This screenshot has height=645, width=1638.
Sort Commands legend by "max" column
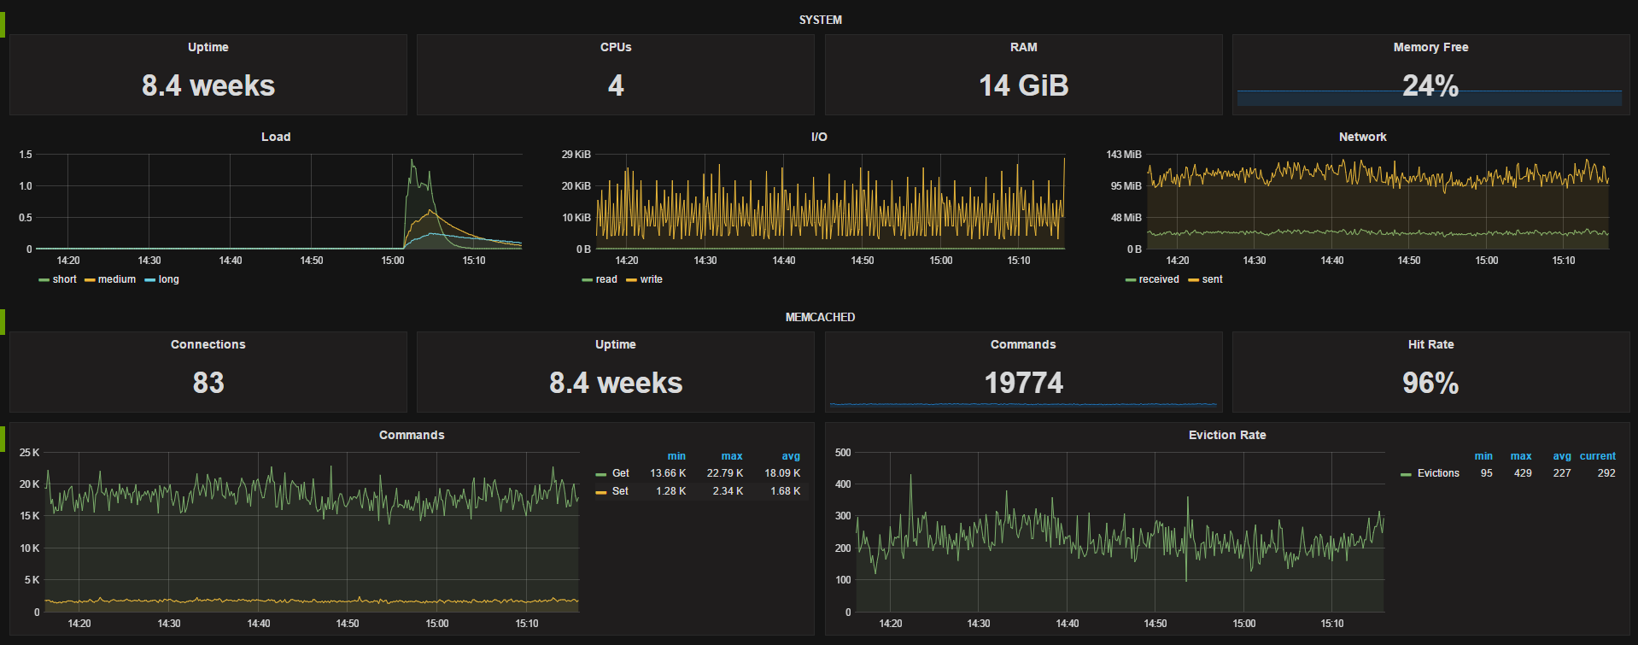[x=732, y=456]
